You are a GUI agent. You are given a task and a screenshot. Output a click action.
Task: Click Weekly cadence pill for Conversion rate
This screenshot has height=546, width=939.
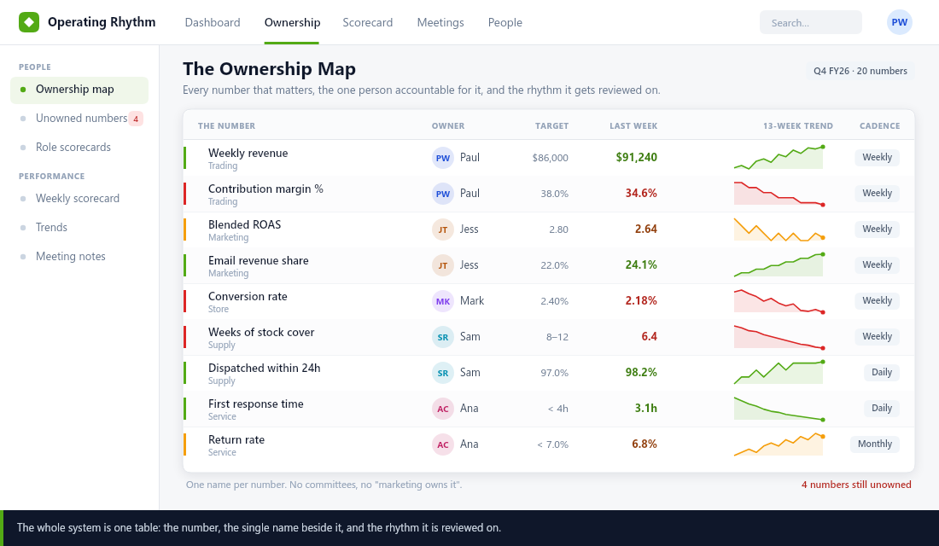point(877,301)
